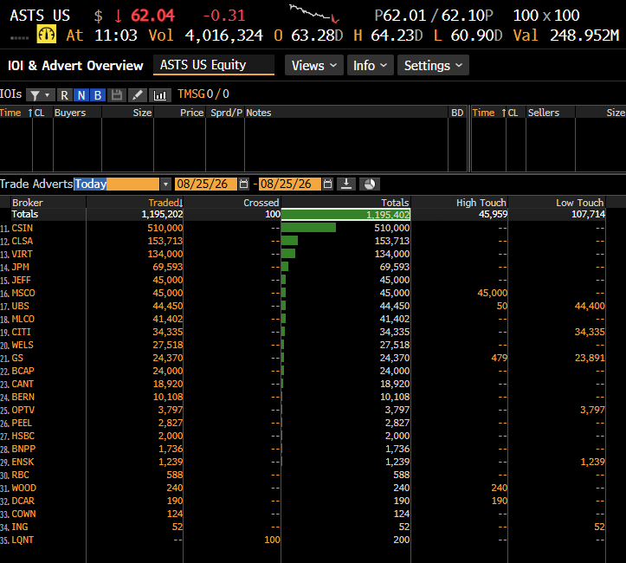626x563 pixels.
Task: Click the save disk icon in IOIs toolbar
Action: point(117,95)
